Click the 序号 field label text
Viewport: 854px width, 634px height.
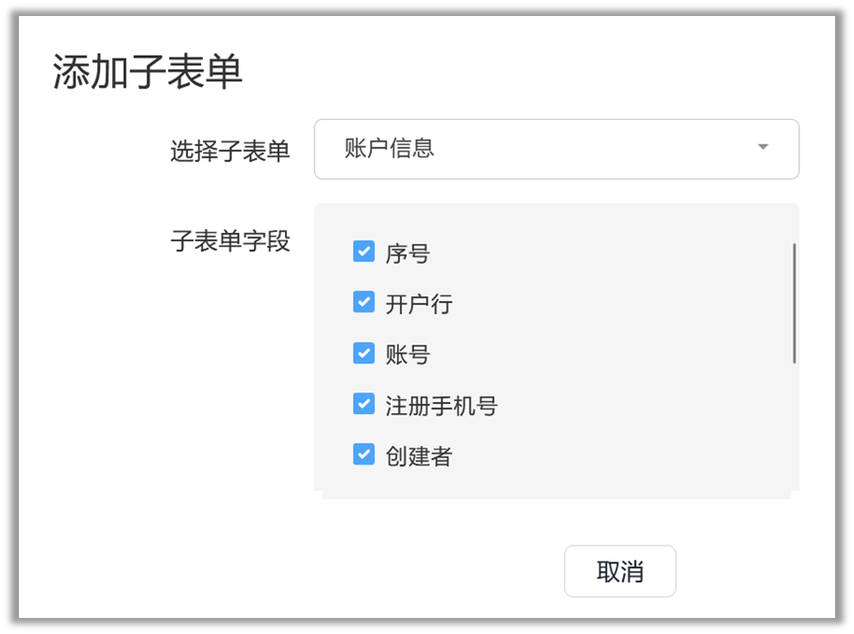[x=408, y=254]
